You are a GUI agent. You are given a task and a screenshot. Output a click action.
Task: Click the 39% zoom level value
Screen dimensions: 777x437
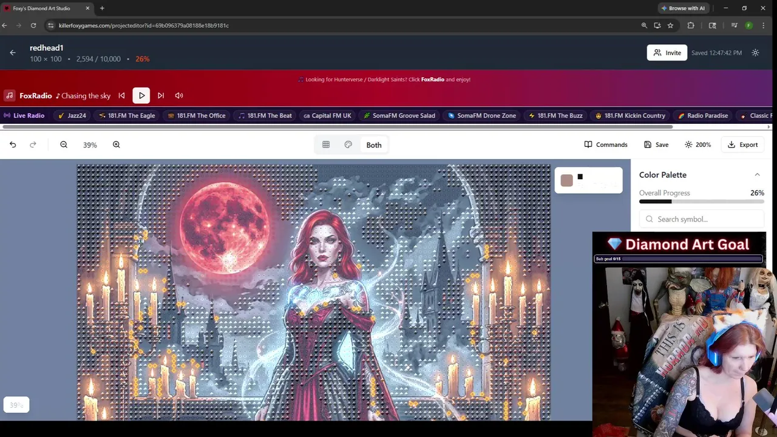click(90, 145)
